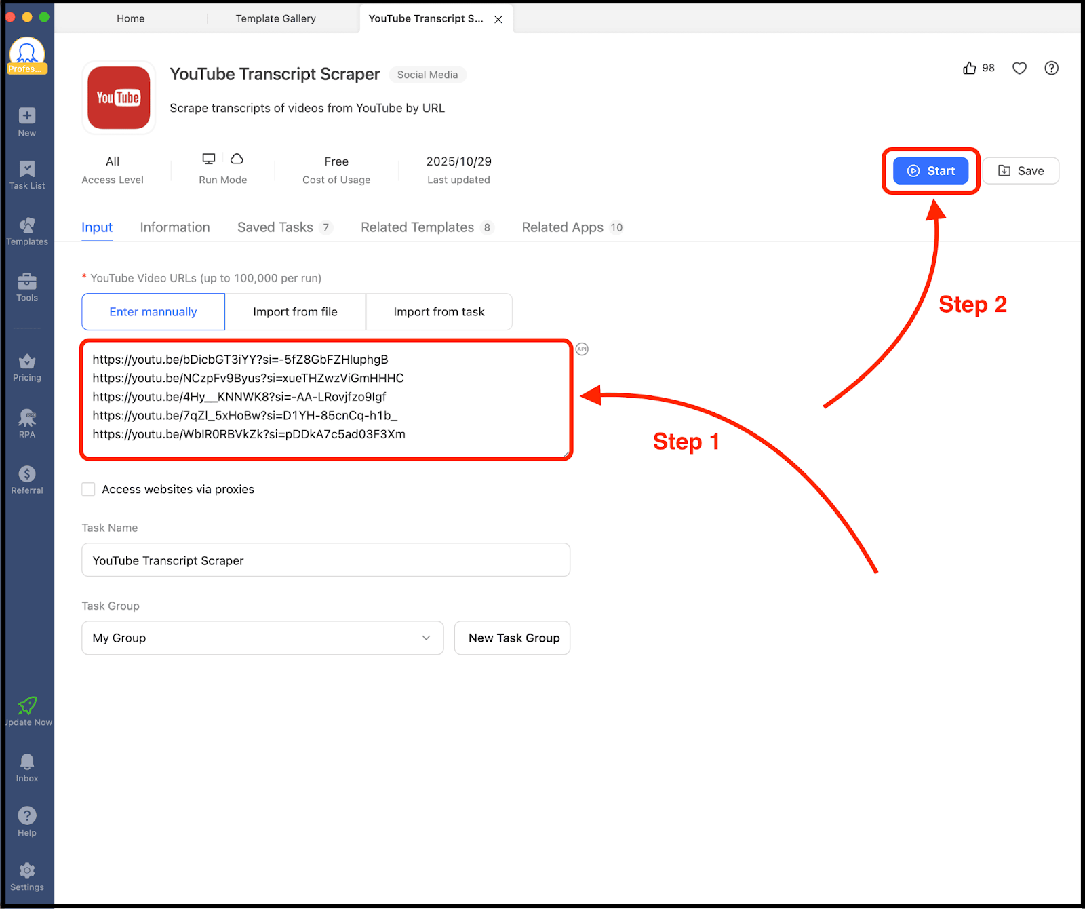Create a New Task Group
The height and width of the screenshot is (909, 1085).
512,638
